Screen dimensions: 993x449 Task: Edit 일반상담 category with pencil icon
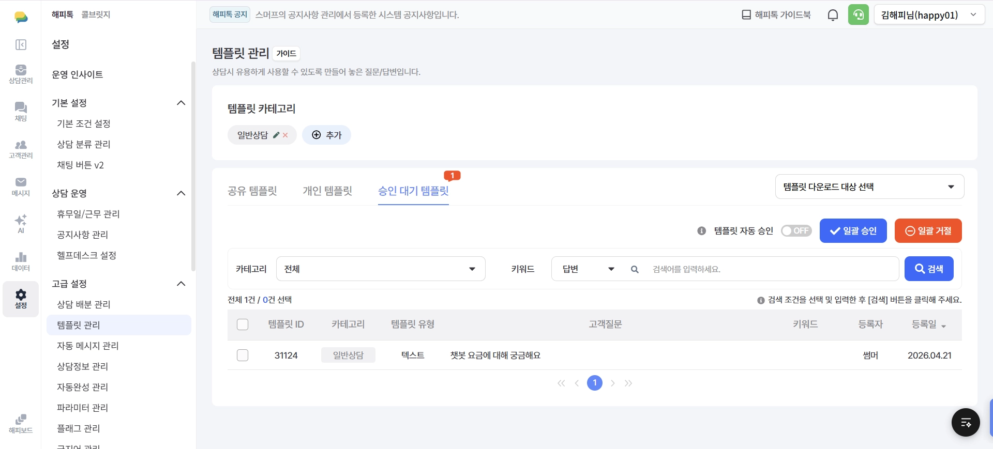pyautogui.click(x=276, y=135)
